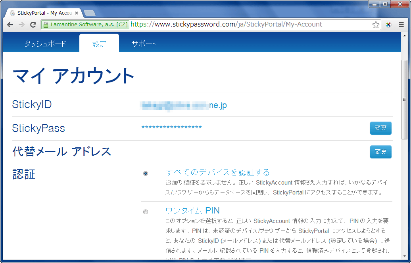The image size is (411, 263).
Task: Click the scrollbar up arrow
Action: point(404,35)
